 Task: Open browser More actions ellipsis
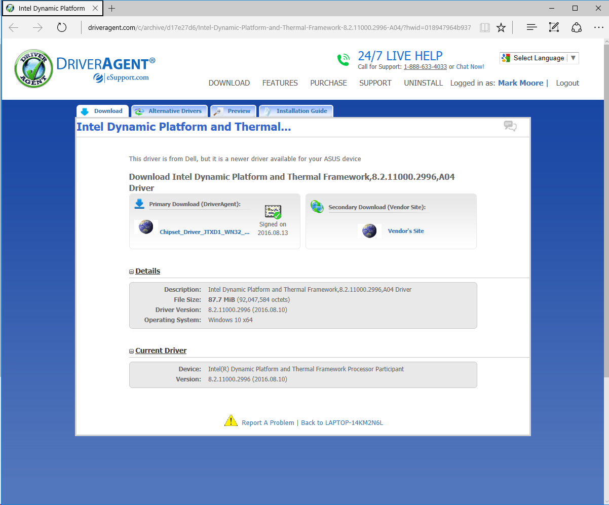point(598,27)
